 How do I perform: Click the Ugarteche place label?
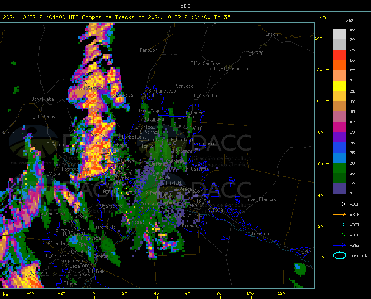point(111,206)
